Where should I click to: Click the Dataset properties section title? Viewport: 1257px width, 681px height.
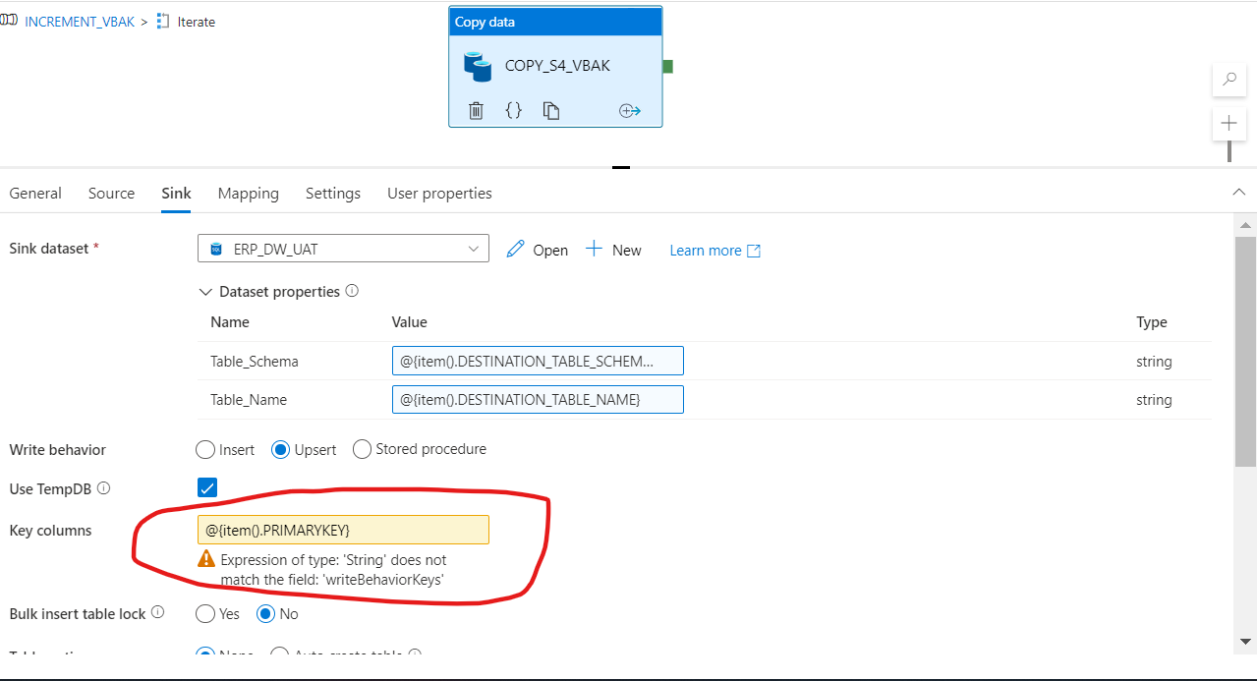click(x=280, y=292)
